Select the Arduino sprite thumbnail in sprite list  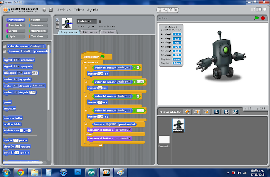click(178, 126)
